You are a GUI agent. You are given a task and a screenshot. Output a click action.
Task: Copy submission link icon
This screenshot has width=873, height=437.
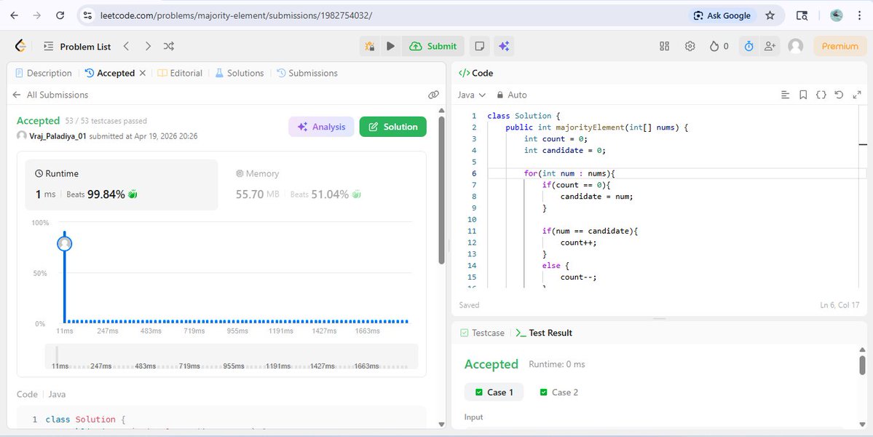(434, 95)
